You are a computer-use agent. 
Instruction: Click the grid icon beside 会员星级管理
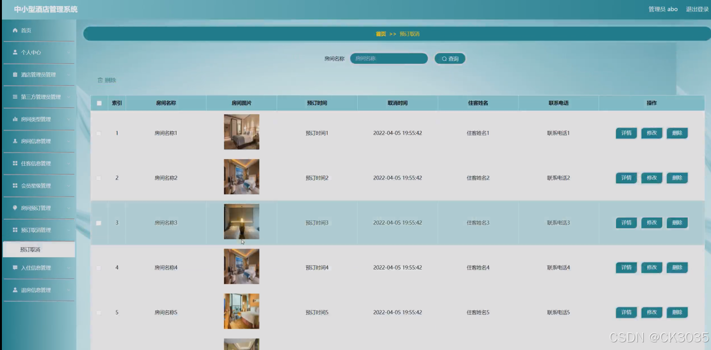tap(15, 186)
